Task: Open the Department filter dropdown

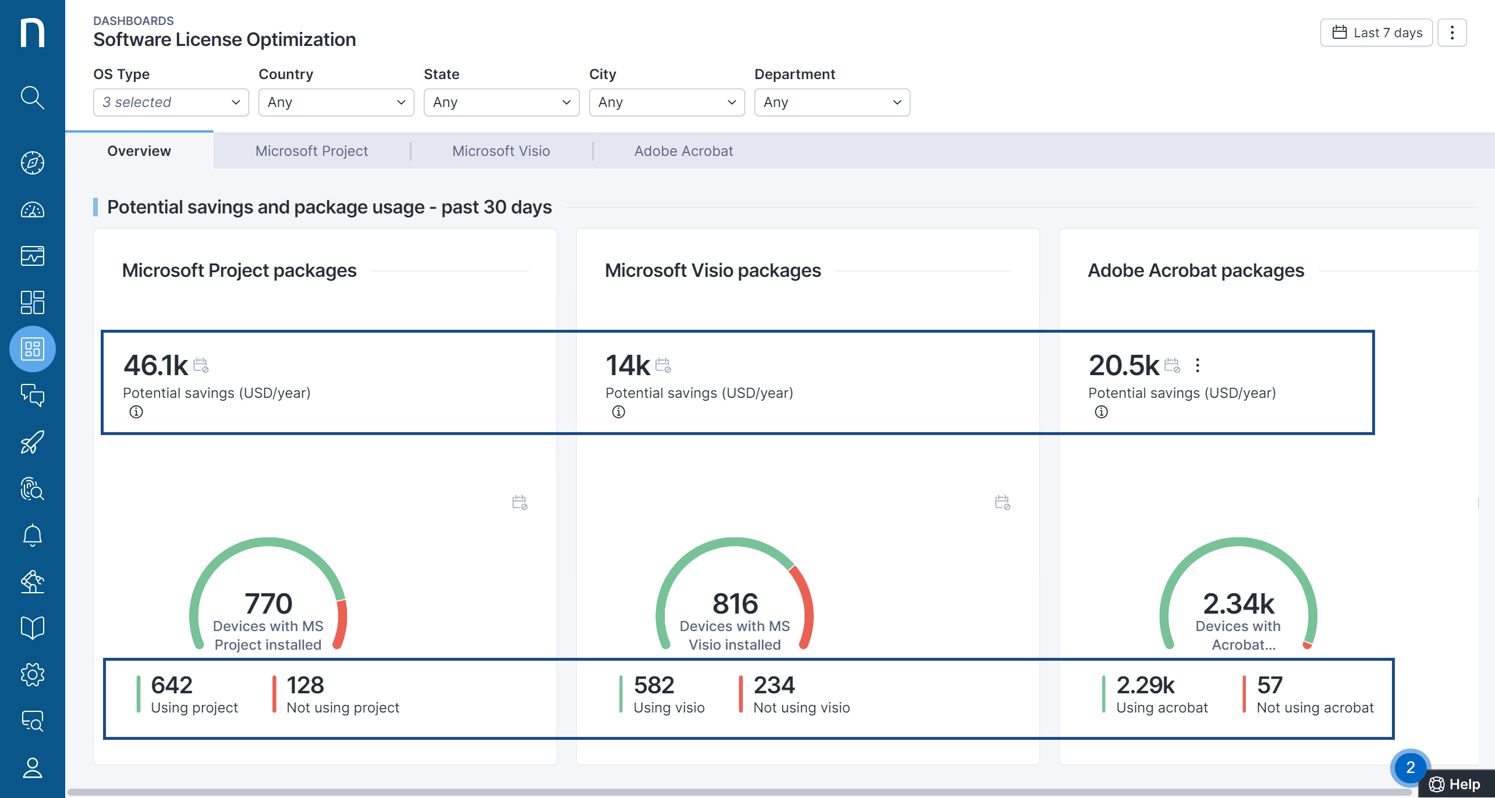Action: [831, 102]
